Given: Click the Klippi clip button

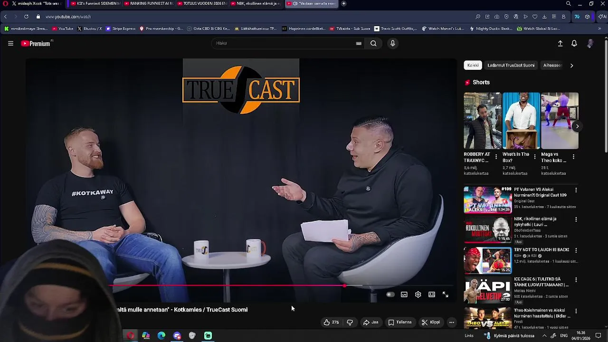Looking at the screenshot, I should point(431,322).
